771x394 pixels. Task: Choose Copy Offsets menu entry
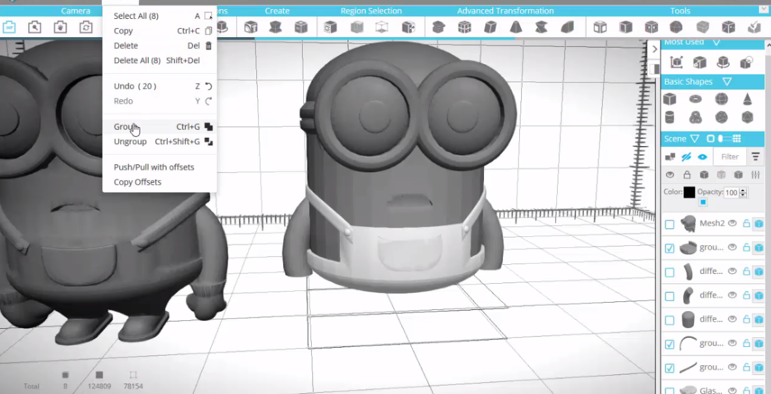(x=159, y=182)
